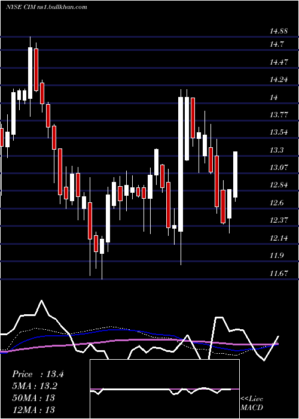Click inside the Live MACD inset chart
This screenshot has width=299, height=419.
pyautogui.click(x=164, y=389)
